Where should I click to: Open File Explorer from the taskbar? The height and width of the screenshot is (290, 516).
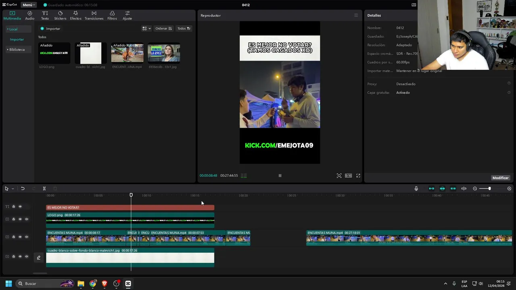pos(81,284)
